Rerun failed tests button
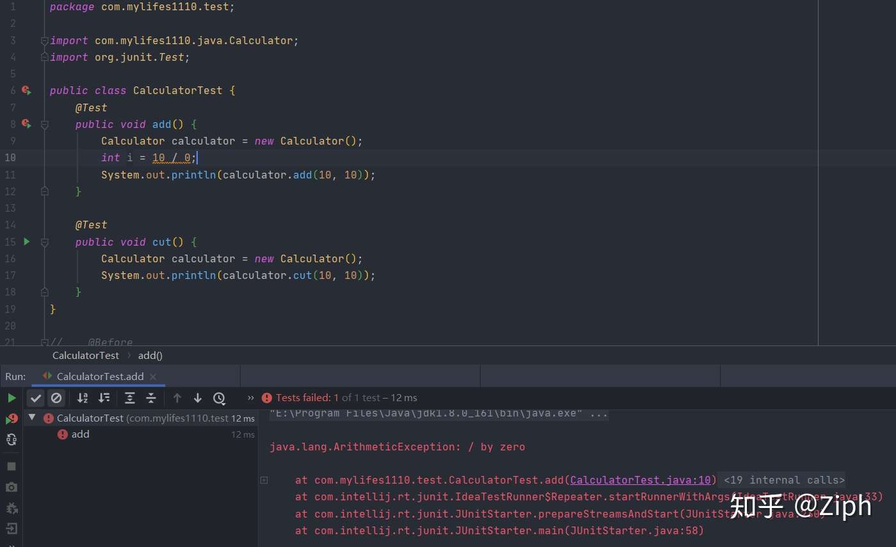 [x=12, y=419]
